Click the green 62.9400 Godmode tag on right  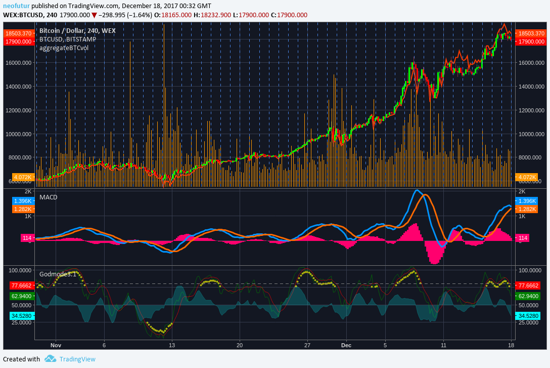528,296
